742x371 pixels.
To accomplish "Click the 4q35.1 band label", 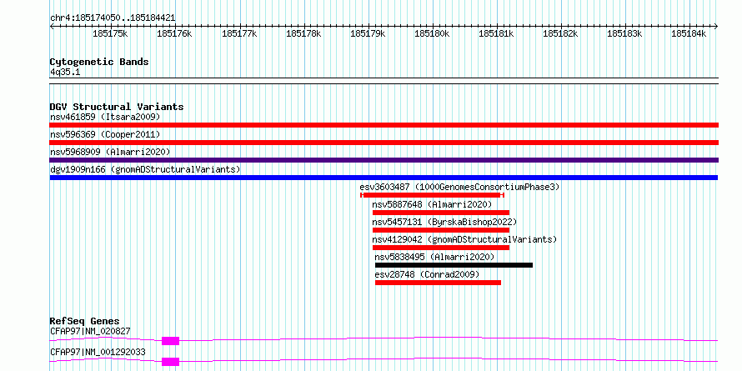I will 65,73.
